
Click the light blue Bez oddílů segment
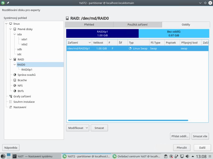point(174,33)
